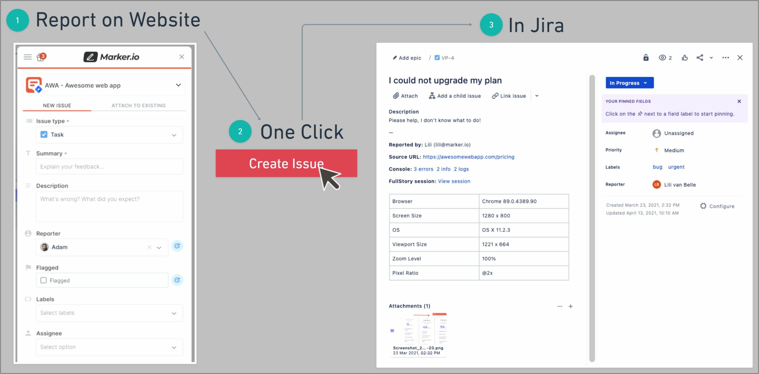Switch to the Attach to Existing tab
Viewport: 759px width, 374px height.
(138, 105)
